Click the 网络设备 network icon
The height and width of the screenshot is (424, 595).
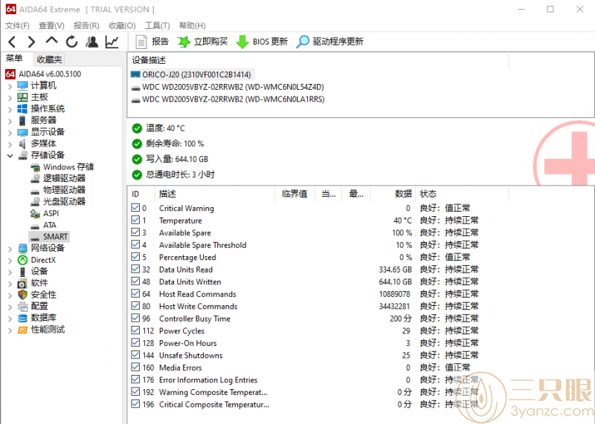[x=22, y=248]
